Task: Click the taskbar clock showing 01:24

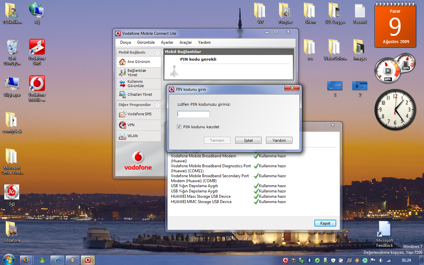Action: click(x=406, y=260)
